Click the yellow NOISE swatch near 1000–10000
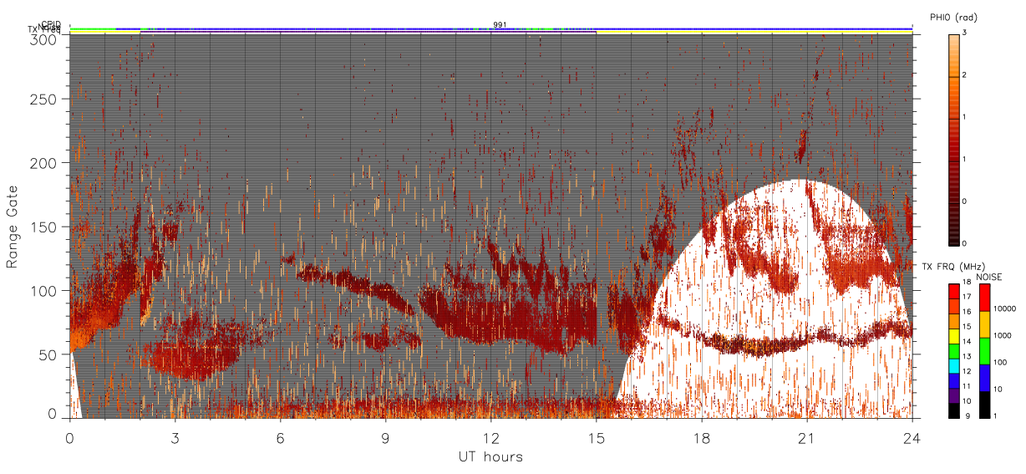 pos(985,324)
